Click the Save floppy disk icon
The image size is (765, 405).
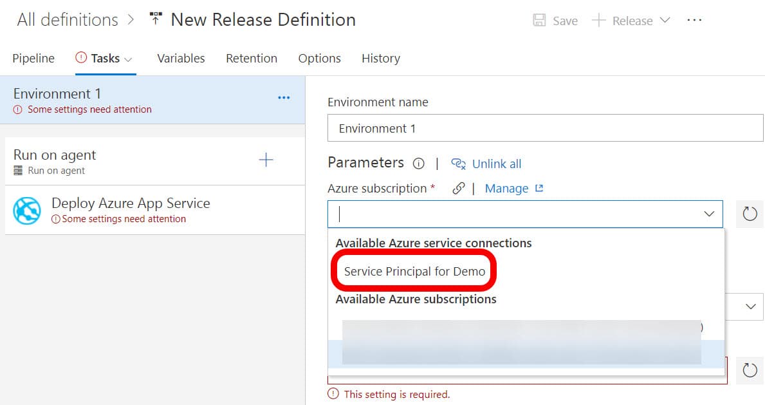[x=539, y=20]
